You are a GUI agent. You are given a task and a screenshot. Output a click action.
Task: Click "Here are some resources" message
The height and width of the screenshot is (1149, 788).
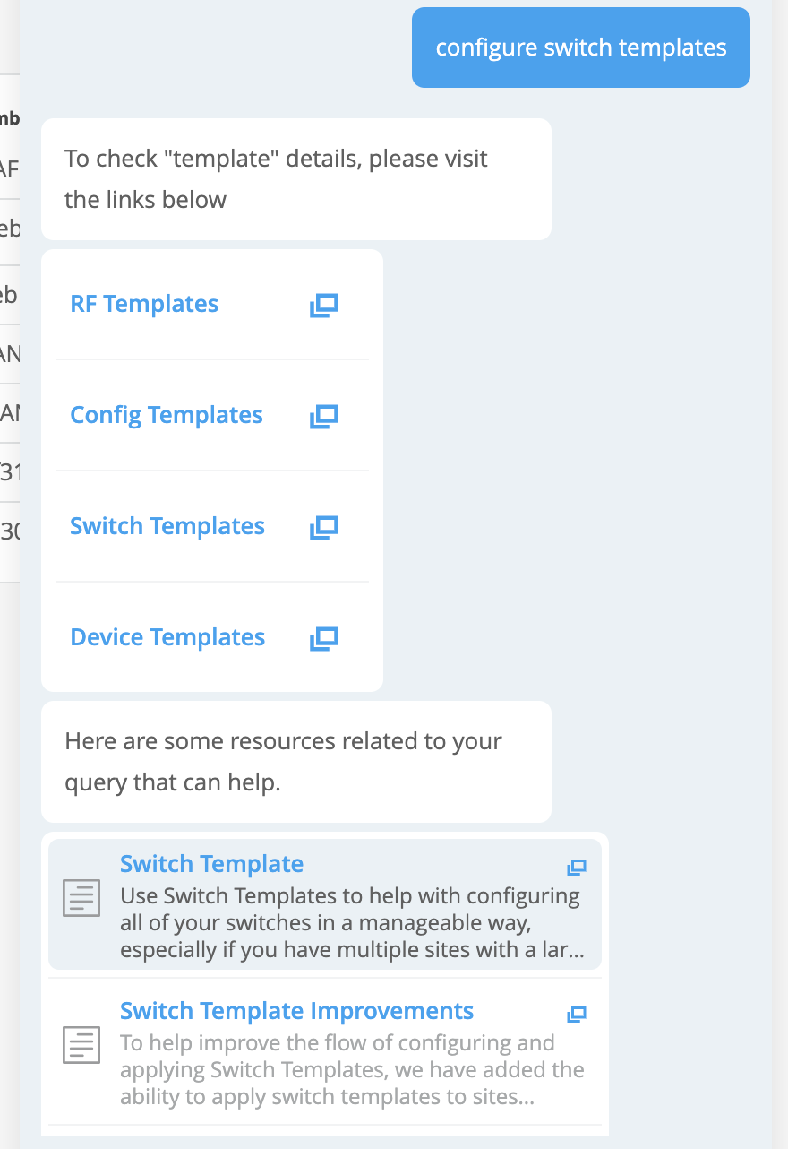click(295, 762)
